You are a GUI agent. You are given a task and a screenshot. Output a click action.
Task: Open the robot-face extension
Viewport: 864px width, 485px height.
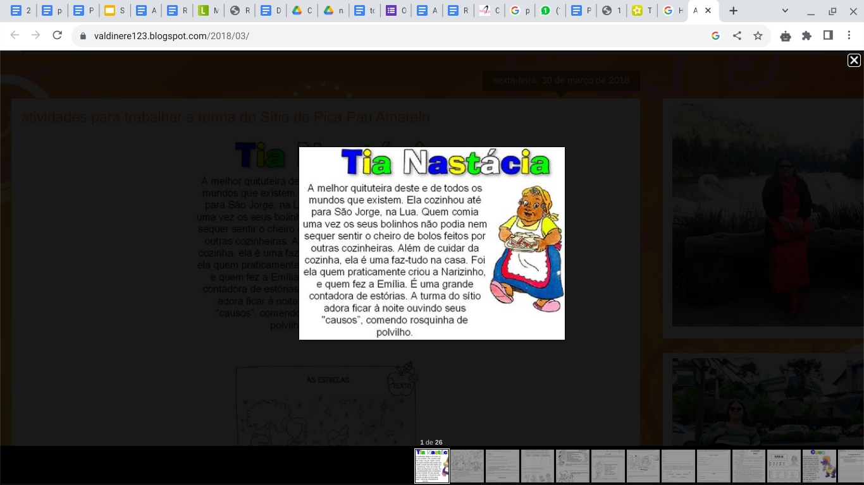(786, 36)
